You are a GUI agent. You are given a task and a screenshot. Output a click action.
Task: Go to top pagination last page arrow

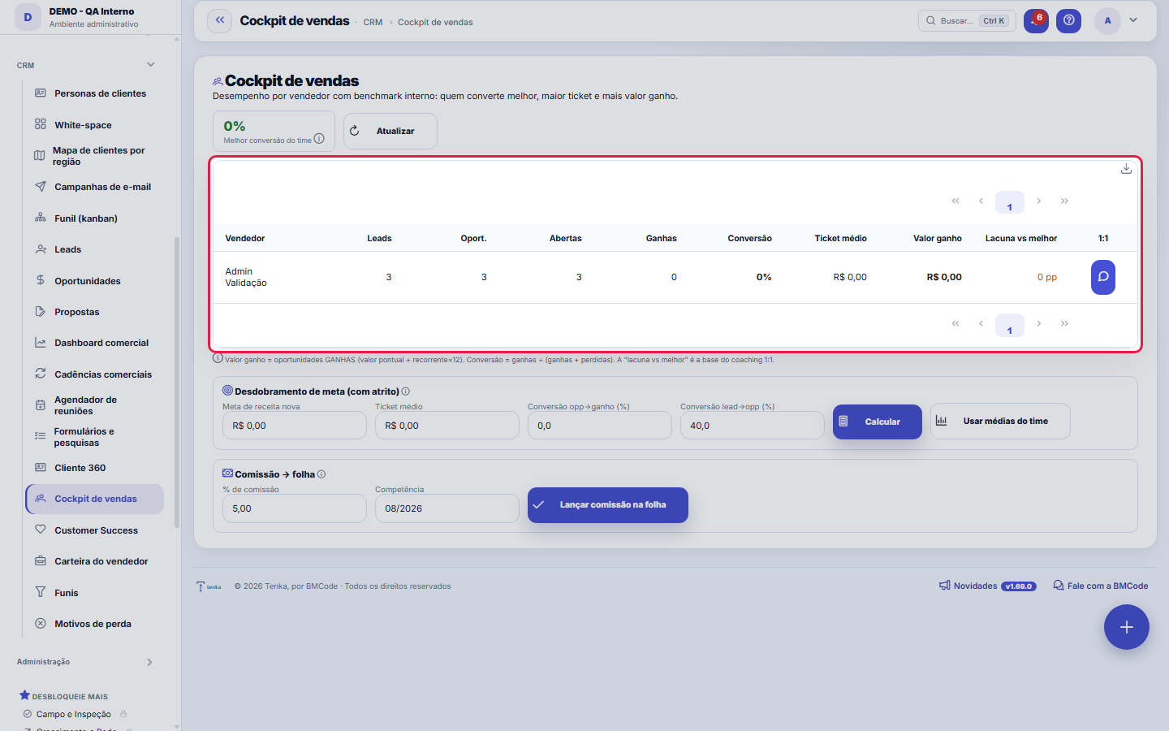[x=1064, y=201]
